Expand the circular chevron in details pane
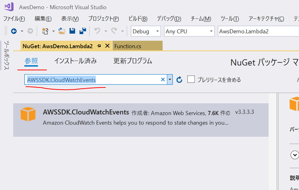This screenshot has width=299, height=190. pyautogui.click(x=295, y=155)
